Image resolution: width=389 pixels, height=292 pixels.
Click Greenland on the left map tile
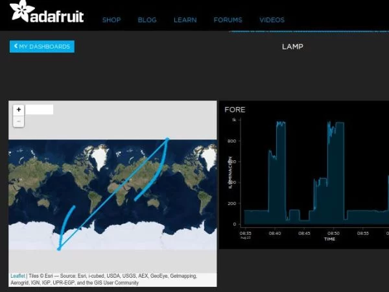click(x=99, y=156)
